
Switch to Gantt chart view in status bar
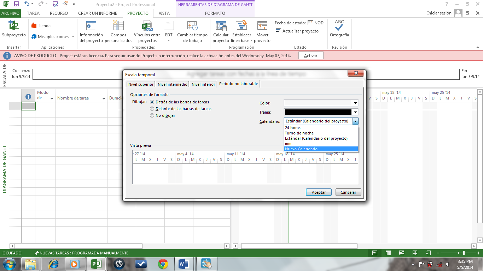click(x=375, y=253)
